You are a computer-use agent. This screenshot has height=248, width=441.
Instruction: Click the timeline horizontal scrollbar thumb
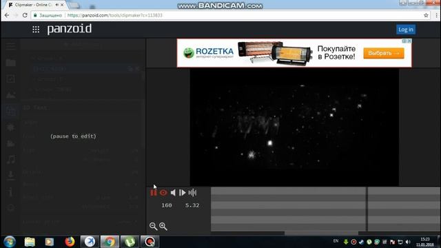tap(321, 233)
